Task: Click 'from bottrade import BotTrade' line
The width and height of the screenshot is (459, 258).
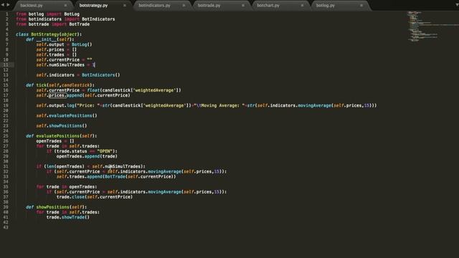Action: pos(52,24)
